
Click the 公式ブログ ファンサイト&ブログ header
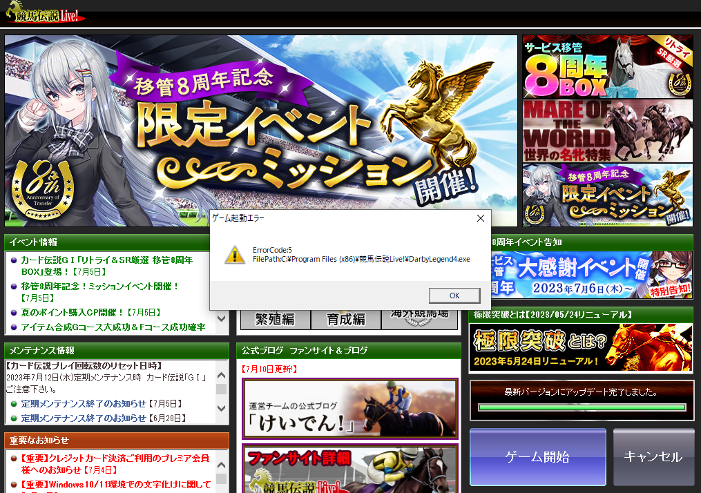tap(349, 351)
